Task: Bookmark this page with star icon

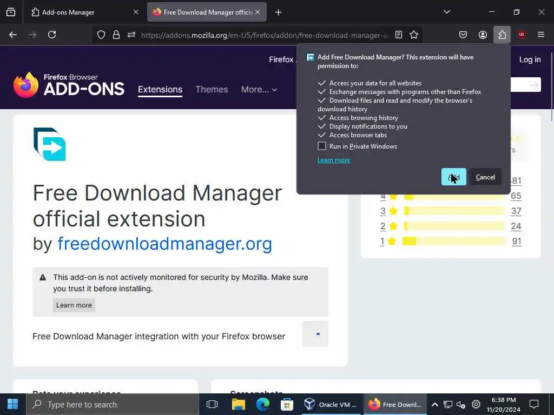Action: [x=414, y=35]
